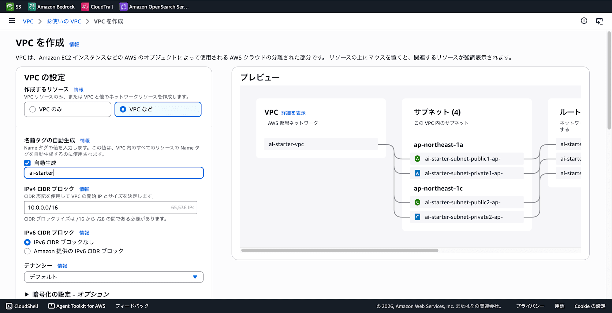Choose Amazon 提供の IPv6 CIDR ブロック
The height and width of the screenshot is (313, 612).
[27, 251]
